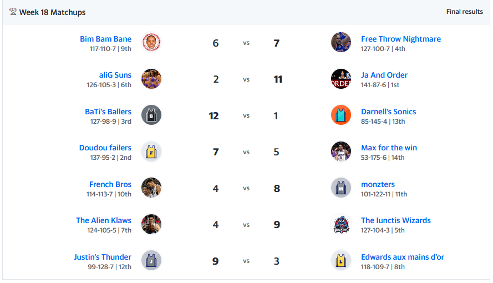Click Edwards aux mains d'or jersey icon

point(341,260)
